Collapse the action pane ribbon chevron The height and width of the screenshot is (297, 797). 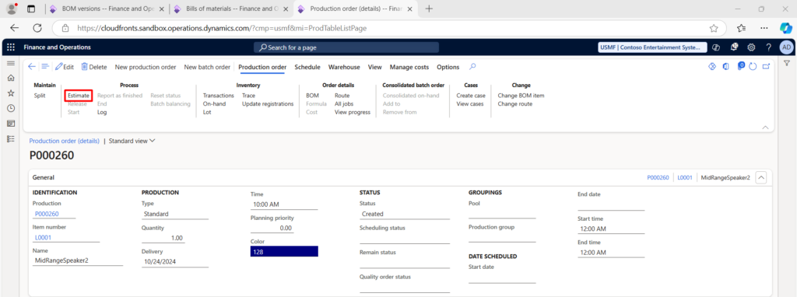(x=765, y=128)
